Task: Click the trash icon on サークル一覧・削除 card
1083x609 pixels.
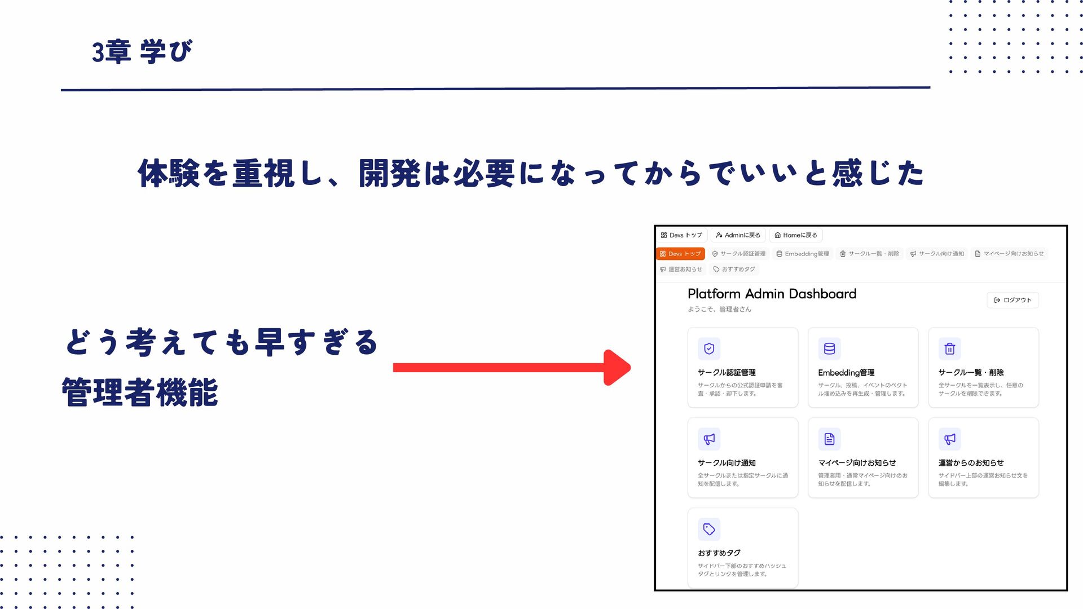Action: tap(949, 348)
